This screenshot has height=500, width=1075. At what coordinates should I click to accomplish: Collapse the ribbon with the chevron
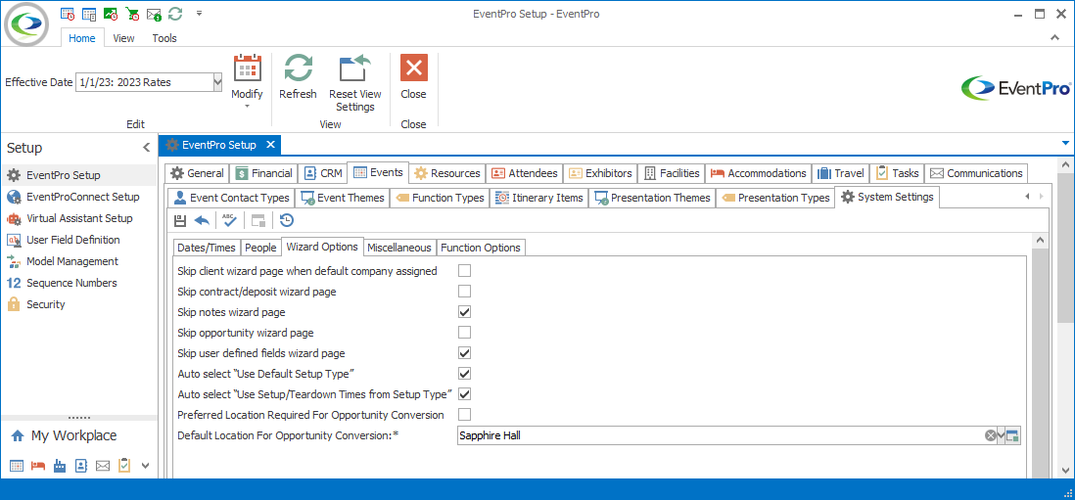coord(1054,38)
